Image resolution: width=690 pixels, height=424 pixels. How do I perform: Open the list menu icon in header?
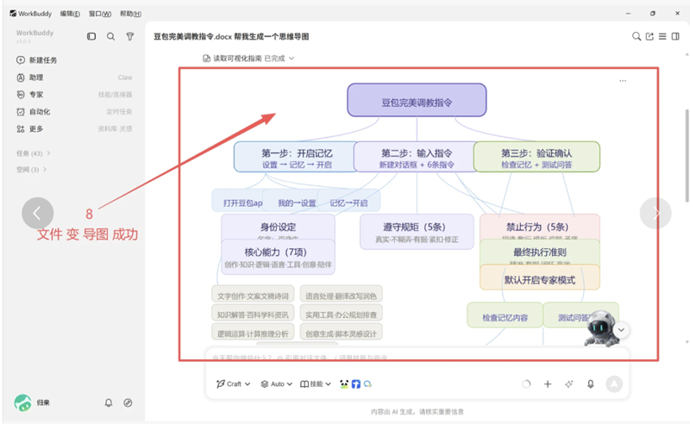click(x=662, y=36)
